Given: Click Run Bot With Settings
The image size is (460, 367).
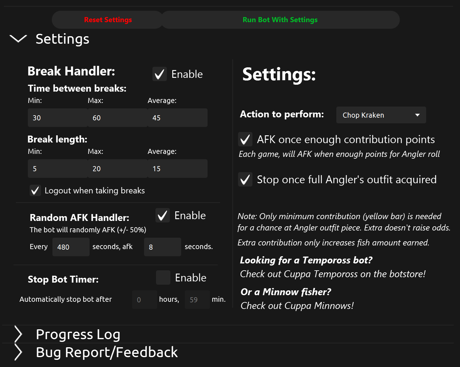Looking at the screenshot, I should pos(280,20).
